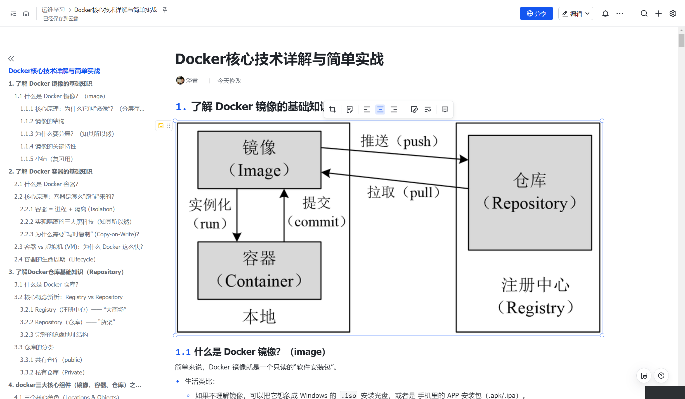The height and width of the screenshot is (399, 685).
Task: Toggle center alignment for image
Action: coord(380,109)
